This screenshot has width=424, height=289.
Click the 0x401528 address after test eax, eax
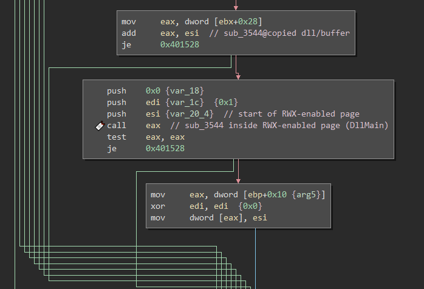coord(165,148)
